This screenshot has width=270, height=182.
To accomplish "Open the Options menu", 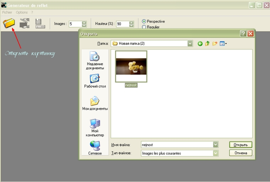I will (22, 12).
